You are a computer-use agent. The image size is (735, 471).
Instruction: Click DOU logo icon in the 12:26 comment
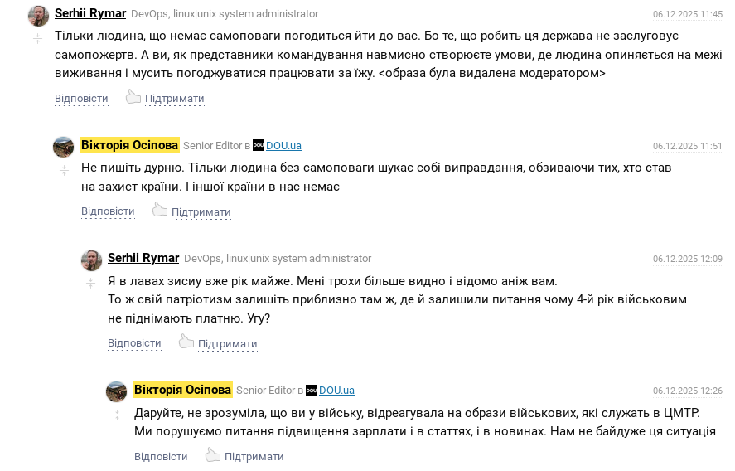[x=311, y=390]
